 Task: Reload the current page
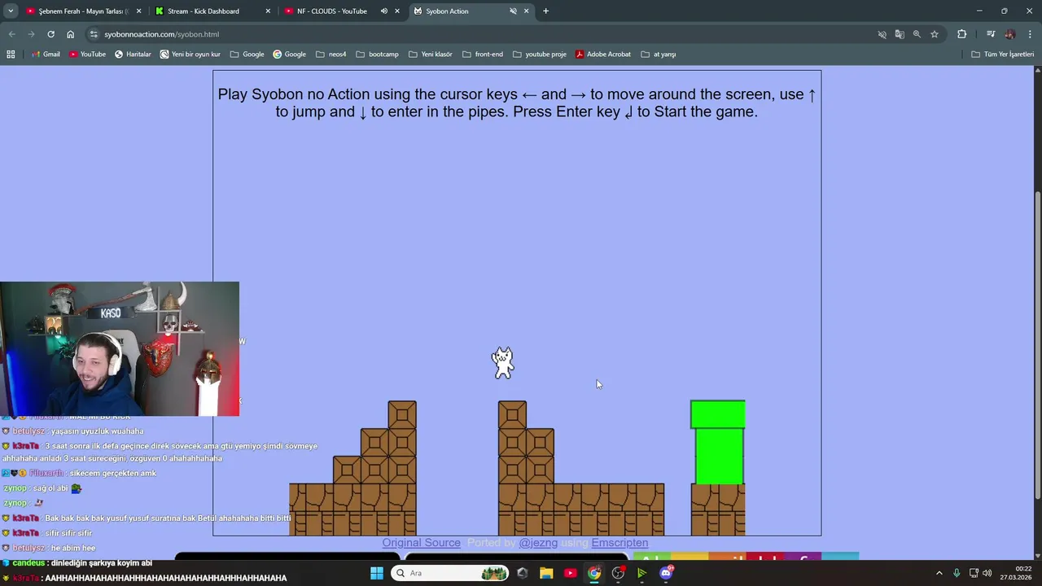50,34
